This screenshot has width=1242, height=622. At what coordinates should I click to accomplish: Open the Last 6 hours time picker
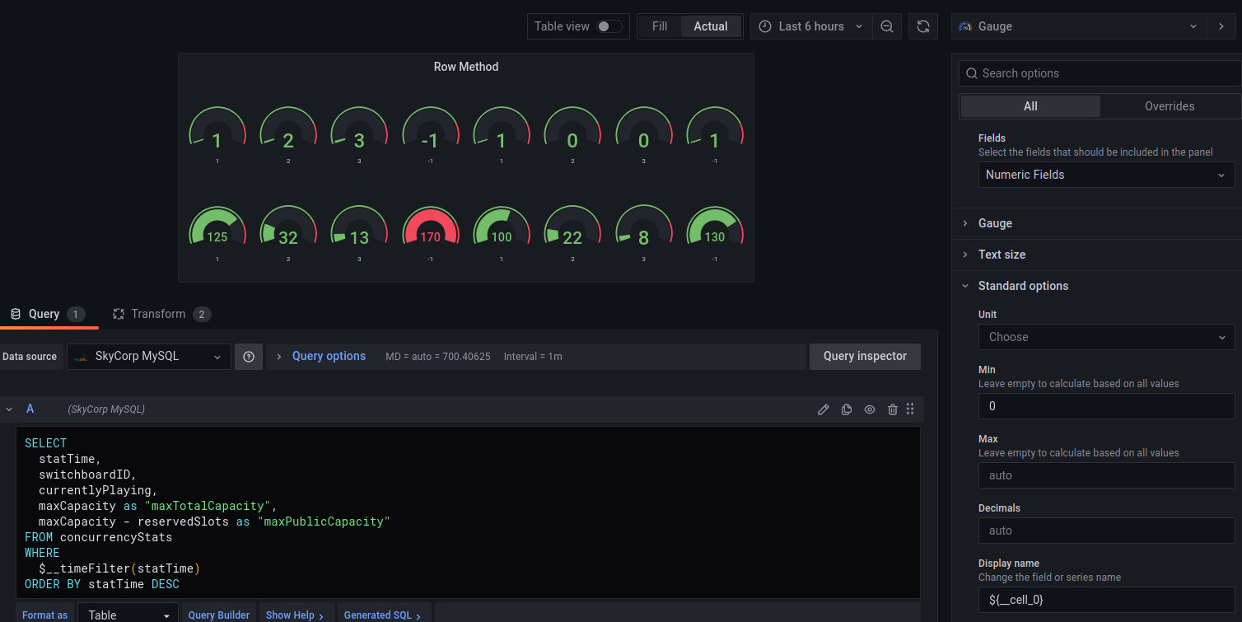(x=810, y=26)
